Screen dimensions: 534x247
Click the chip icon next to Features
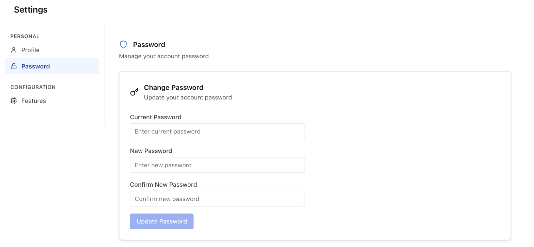[14, 101]
